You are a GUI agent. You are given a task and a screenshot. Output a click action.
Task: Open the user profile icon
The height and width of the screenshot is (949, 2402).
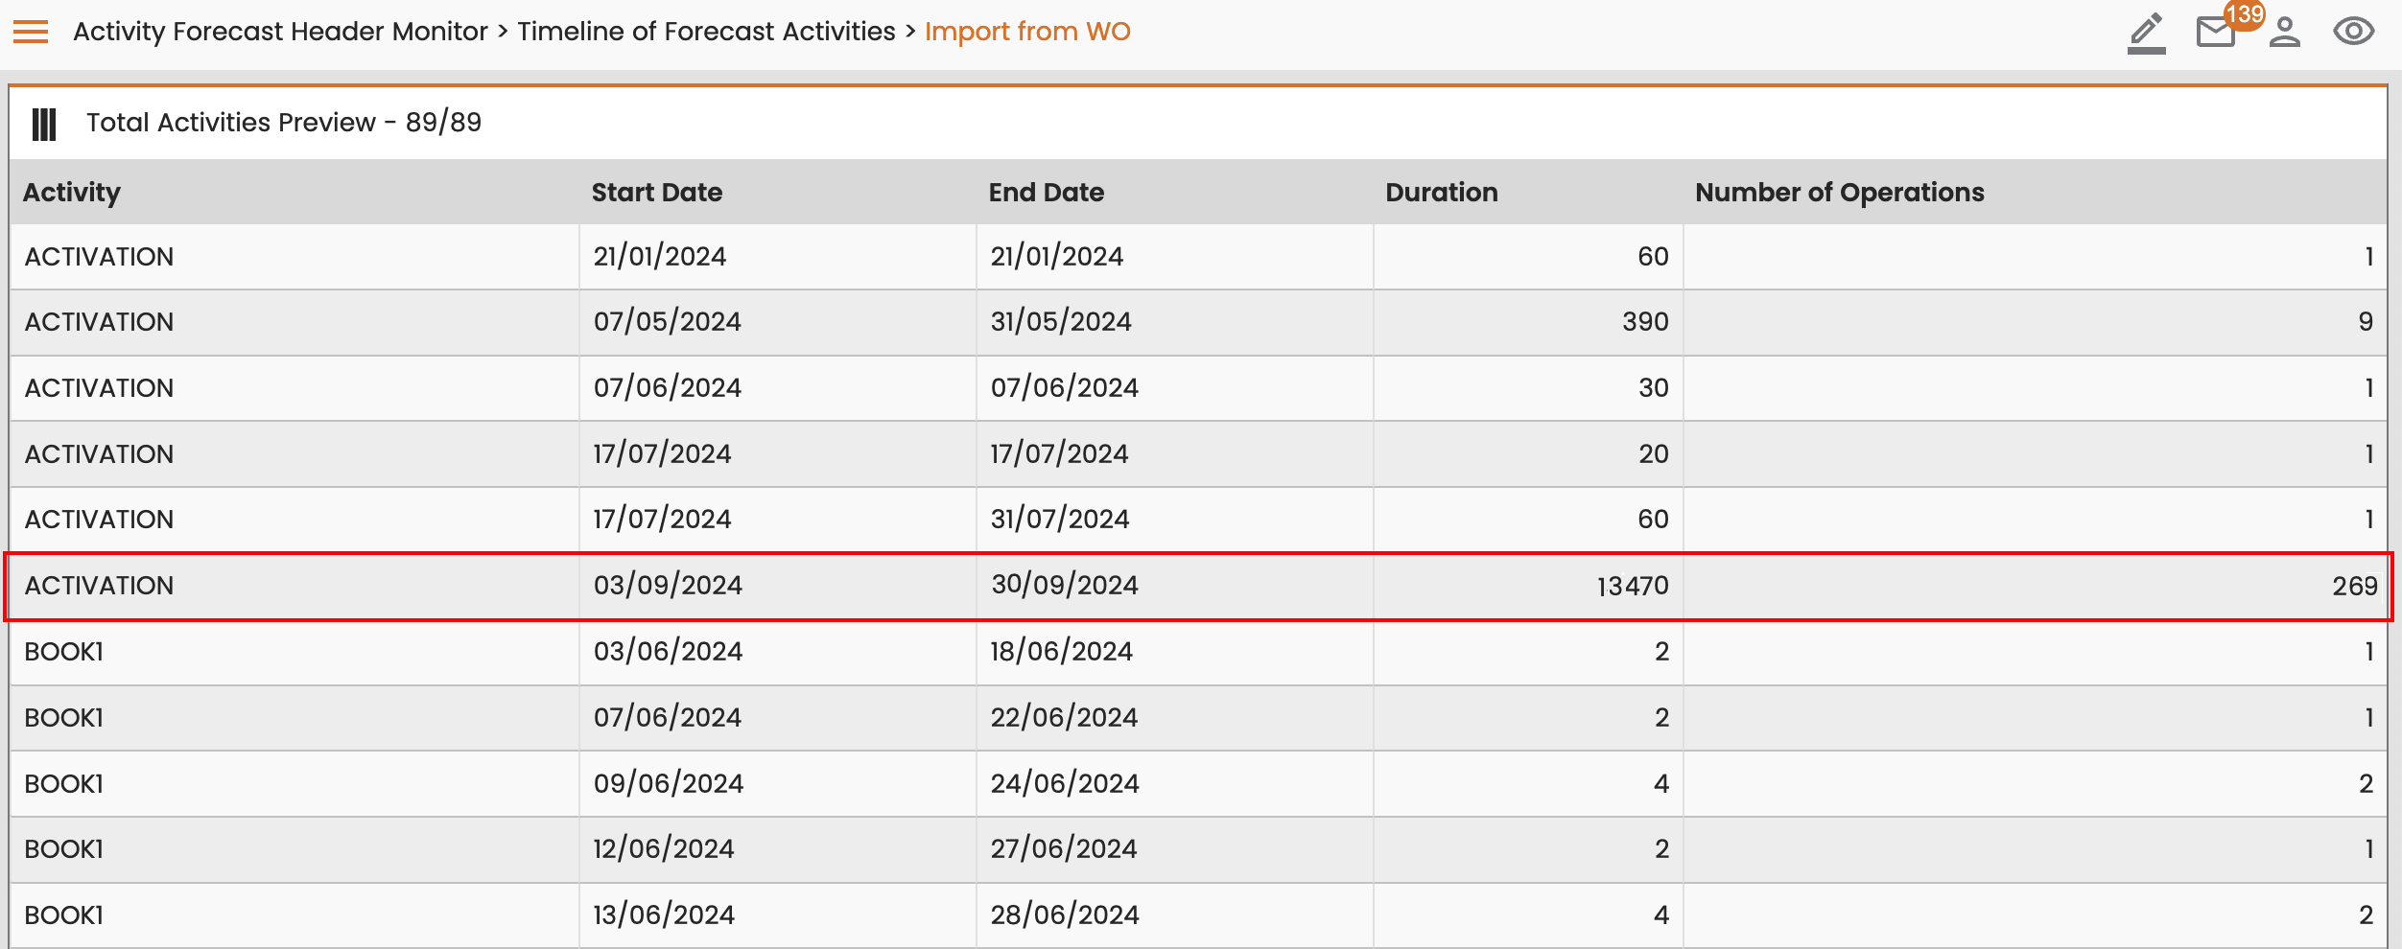coord(2285,32)
